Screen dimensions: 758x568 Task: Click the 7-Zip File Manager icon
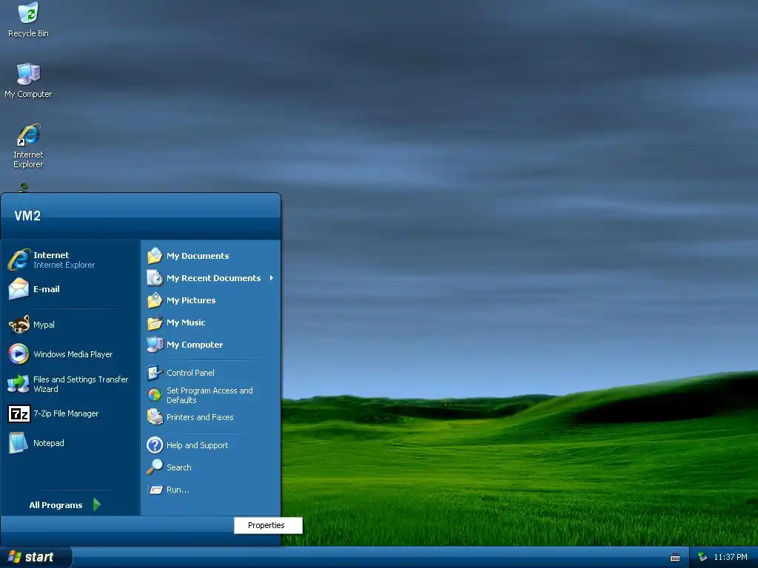coord(19,413)
